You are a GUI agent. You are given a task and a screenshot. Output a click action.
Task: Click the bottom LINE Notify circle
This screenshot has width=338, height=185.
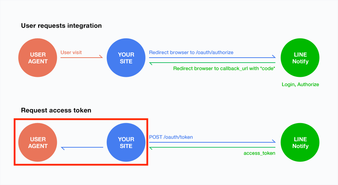click(300, 142)
